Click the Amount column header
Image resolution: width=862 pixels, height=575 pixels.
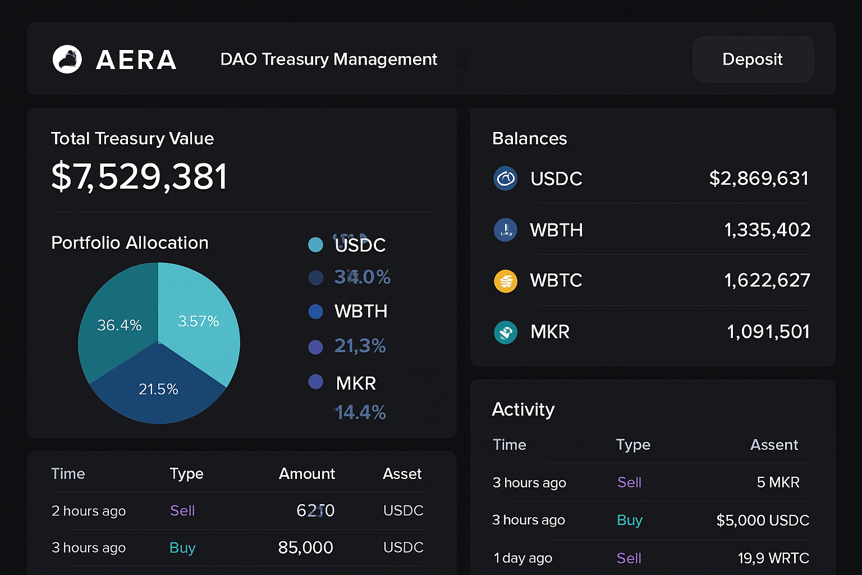(307, 474)
